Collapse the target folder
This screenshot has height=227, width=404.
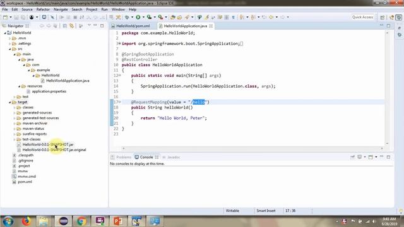point(10,102)
